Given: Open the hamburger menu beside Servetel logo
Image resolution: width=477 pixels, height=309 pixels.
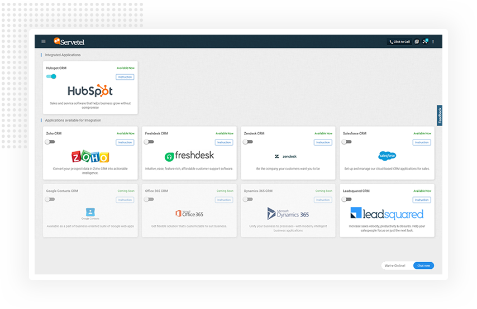Looking at the screenshot, I should point(44,41).
